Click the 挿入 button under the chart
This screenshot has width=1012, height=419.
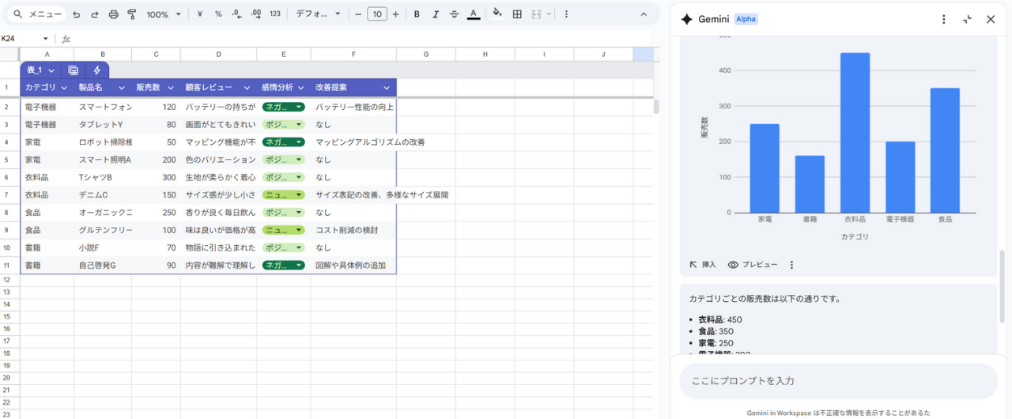pyautogui.click(x=702, y=265)
